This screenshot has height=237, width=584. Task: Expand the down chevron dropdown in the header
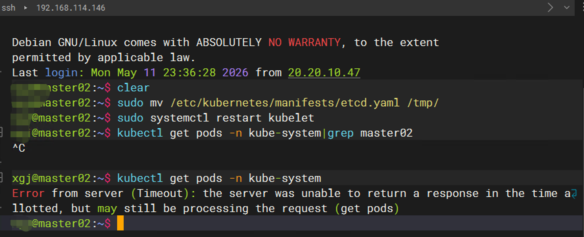(x=567, y=7)
